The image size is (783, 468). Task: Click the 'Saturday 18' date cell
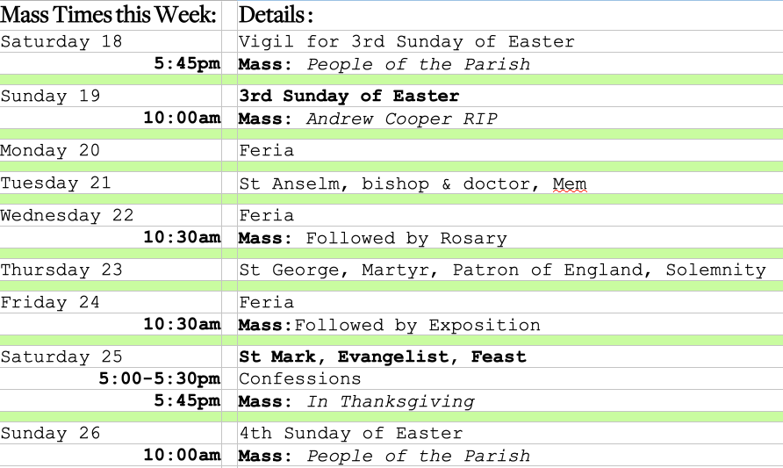pos(61,41)
